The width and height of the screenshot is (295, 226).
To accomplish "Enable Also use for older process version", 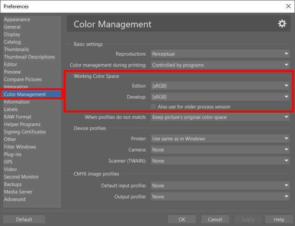I will click(x=153, y=107).
